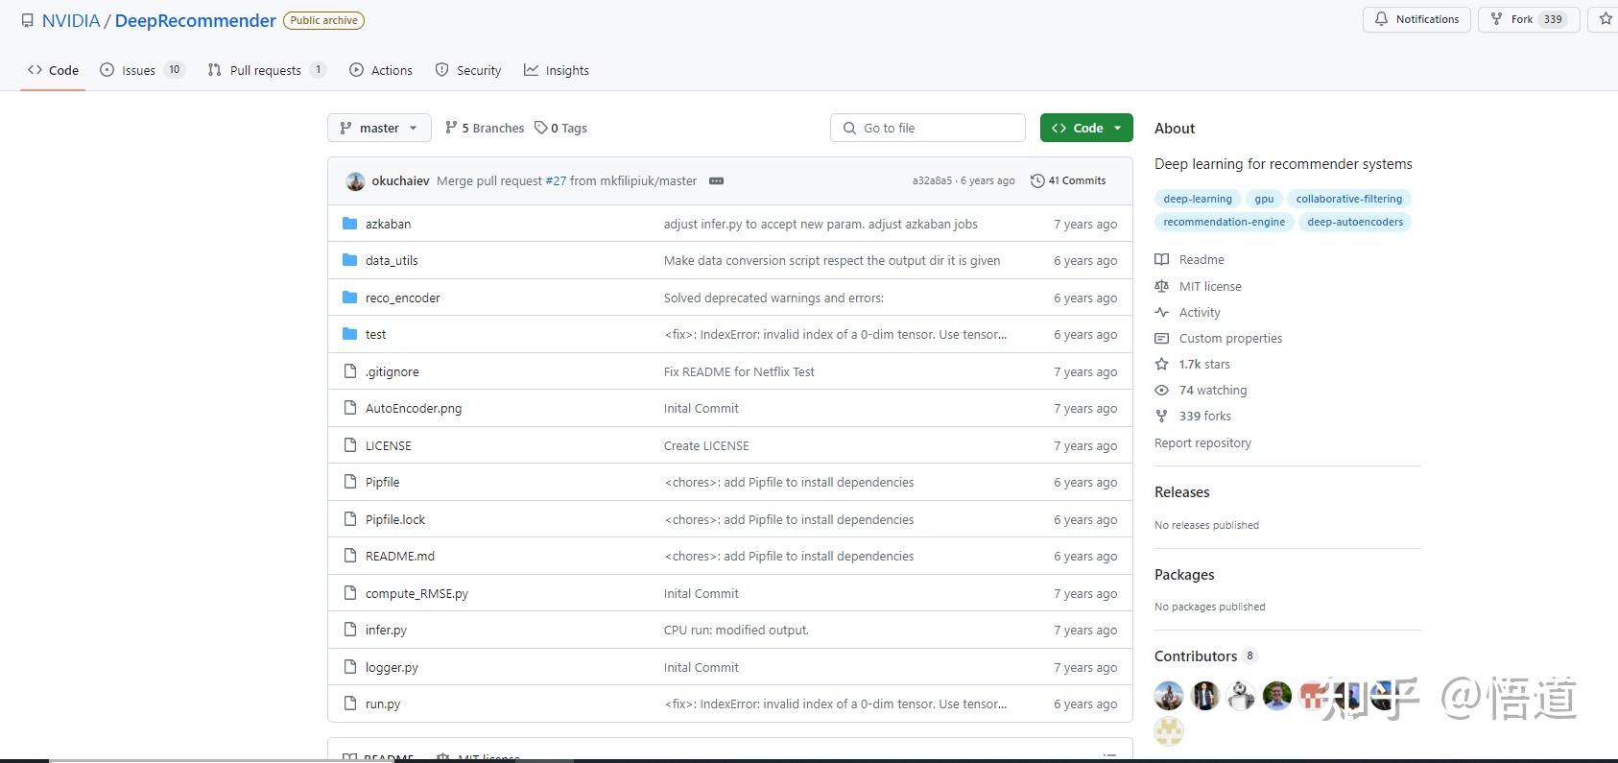Open the master branch dropdown
The width and height of the screenshot is (1618, 763).
pyautogui.click(x=379, y=128)
